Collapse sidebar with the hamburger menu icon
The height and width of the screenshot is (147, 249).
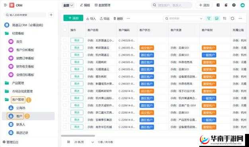(6, 5)
